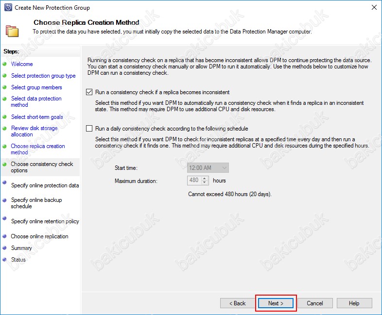Open Select short-term goals step
Image resolution: width=382 pixels, height=315 pixels.
(x=37, y=117)
